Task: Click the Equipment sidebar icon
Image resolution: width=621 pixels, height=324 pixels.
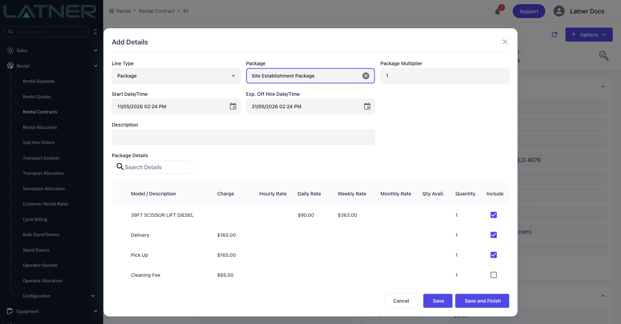Action: point(10,311)
